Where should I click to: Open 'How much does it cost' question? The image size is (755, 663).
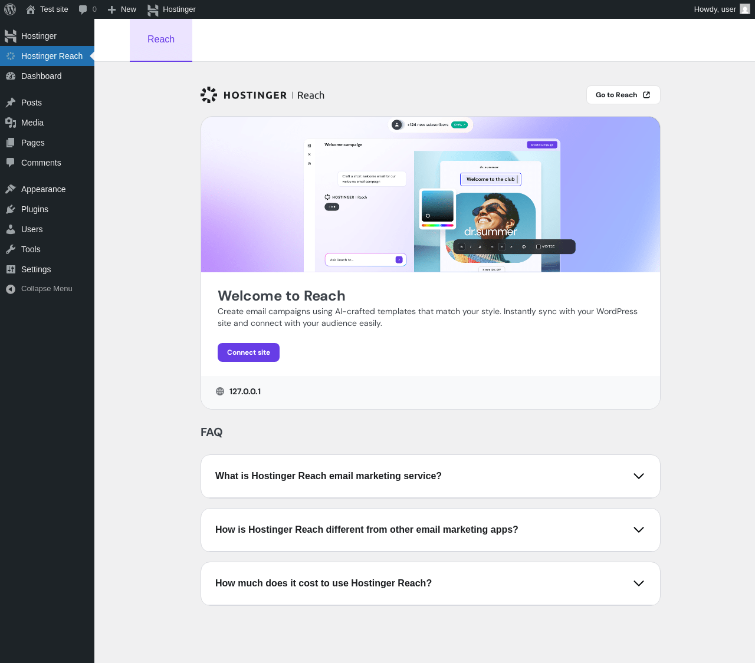(x=431, y=583)
